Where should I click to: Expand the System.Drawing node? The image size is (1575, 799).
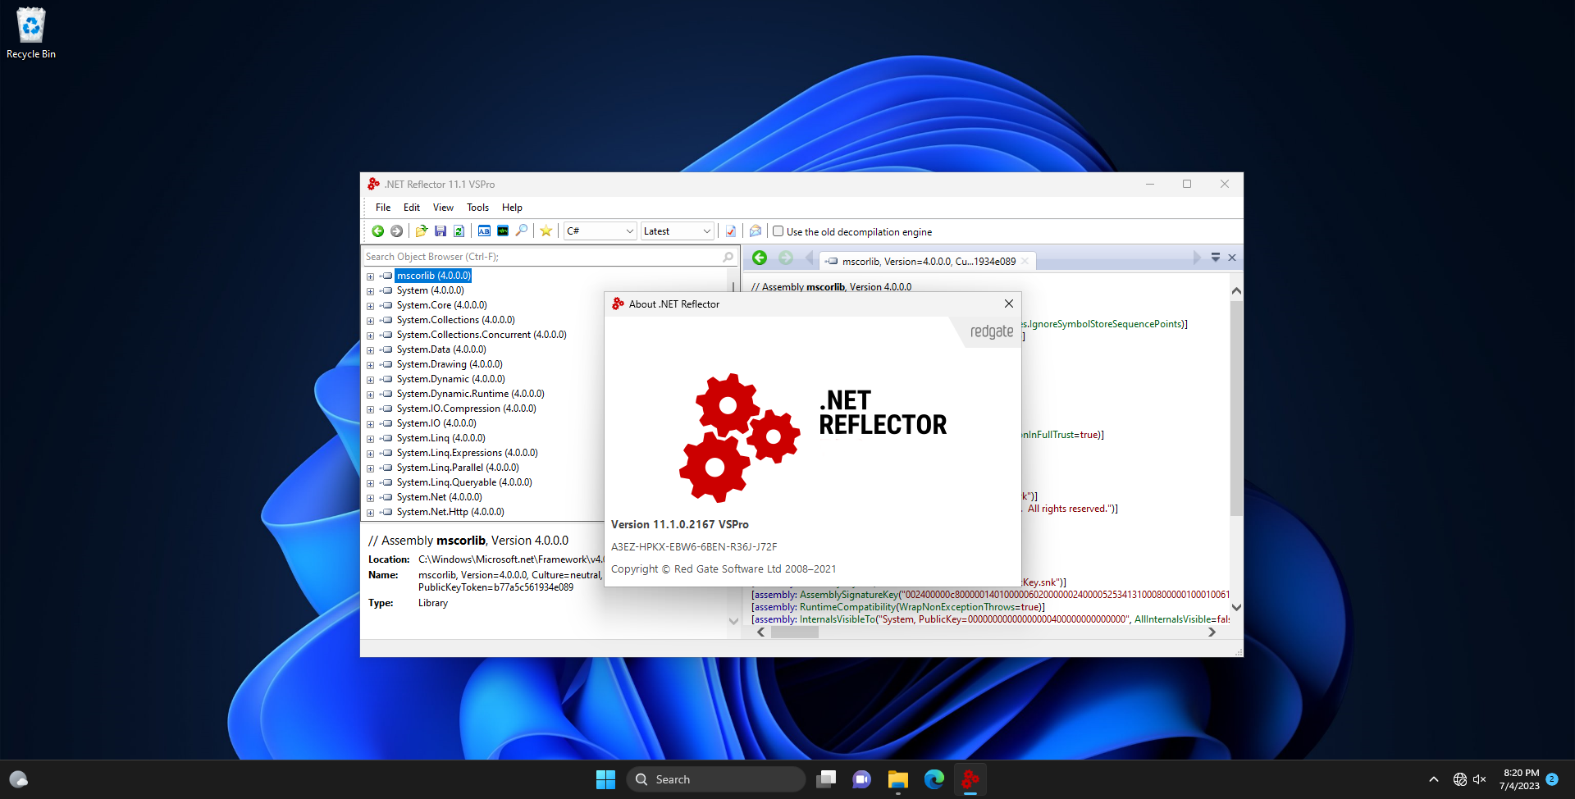tap(370, 365)
